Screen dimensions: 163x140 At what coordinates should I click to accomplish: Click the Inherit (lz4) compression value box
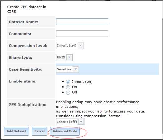pyautogui.click(x=67, y=45)
